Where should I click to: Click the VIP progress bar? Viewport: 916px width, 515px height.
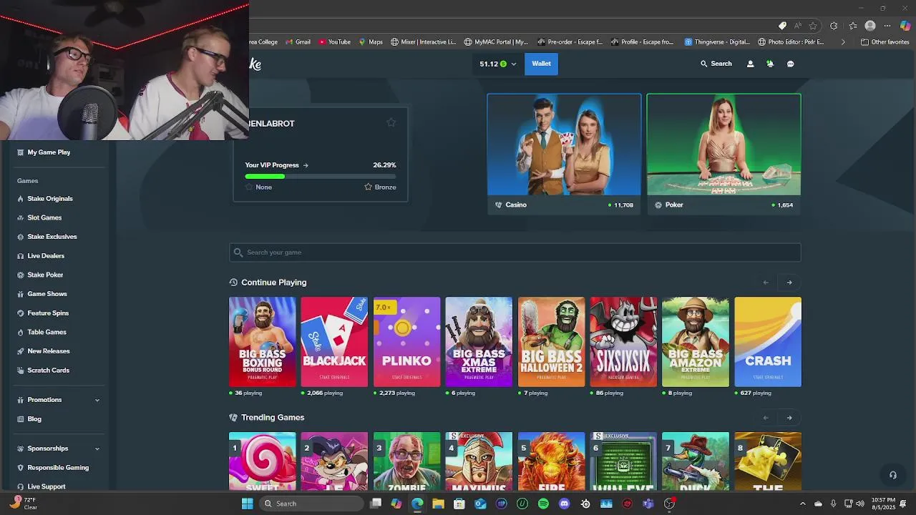[320, 176]
